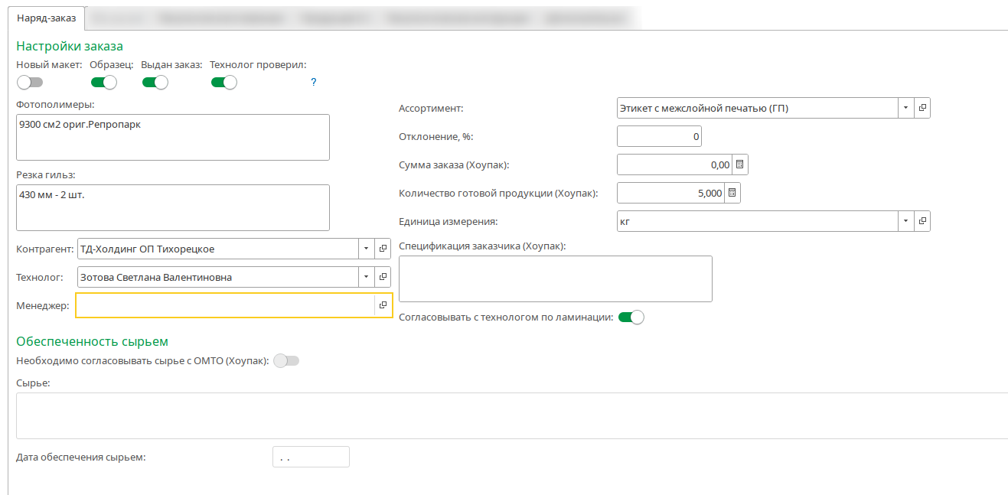Viewport: 1008px width, 495px height.
Task: Click the blue question mark help icon
Action: (x=314, y=82)
